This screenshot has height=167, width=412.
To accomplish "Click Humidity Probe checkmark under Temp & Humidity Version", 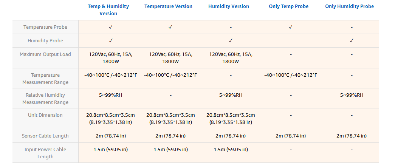I will pyautogui.click(x=111, y=40).
